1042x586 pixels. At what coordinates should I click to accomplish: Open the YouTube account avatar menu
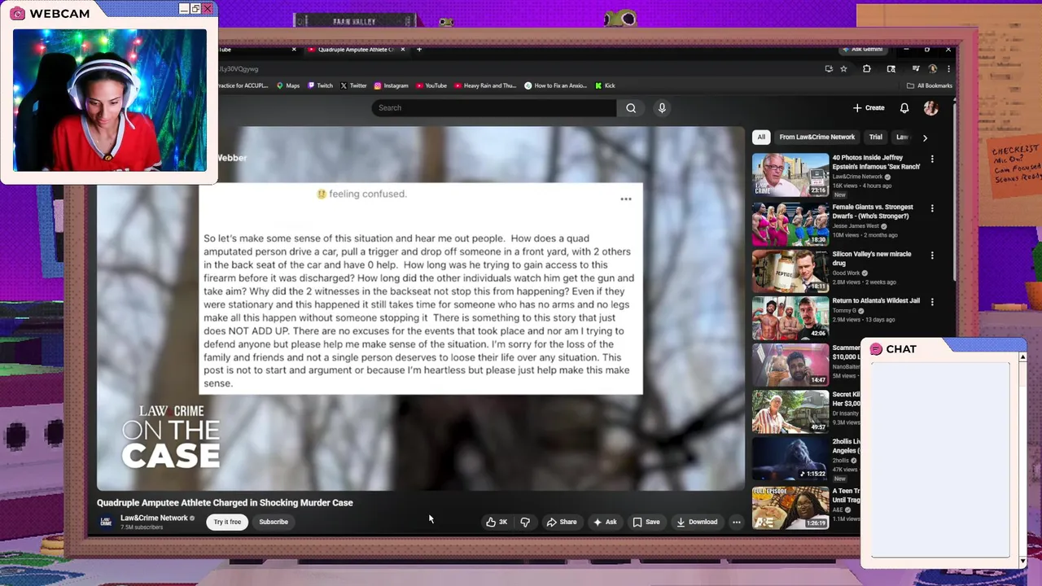click(x=930, y=107)
